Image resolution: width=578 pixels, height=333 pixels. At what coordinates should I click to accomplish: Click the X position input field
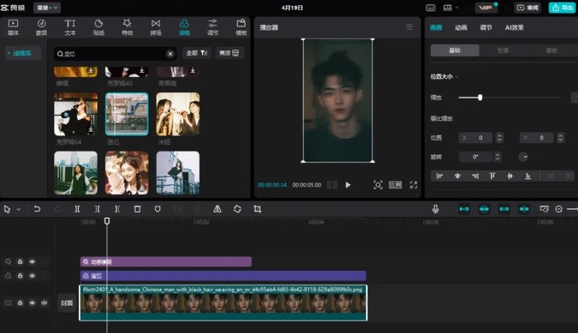[x=476, y=138]
